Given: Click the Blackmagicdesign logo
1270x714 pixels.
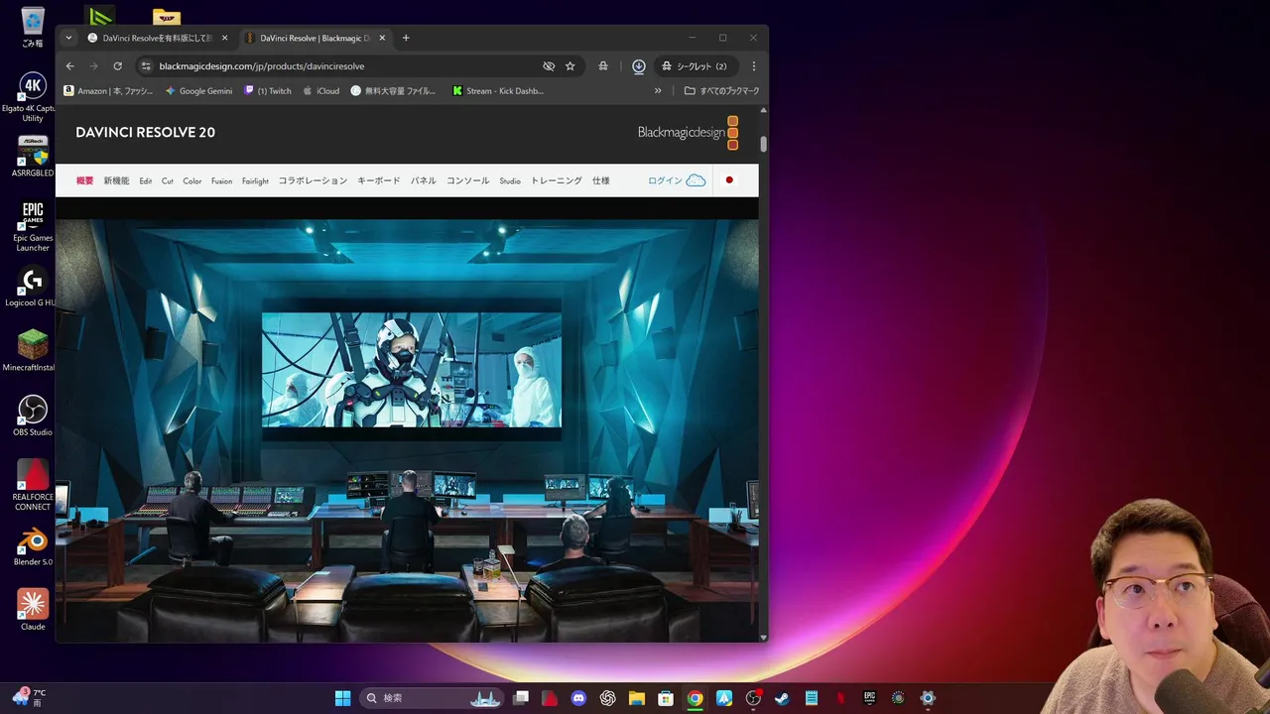Looking at the screenshot, I should click(x=688, y=133).
